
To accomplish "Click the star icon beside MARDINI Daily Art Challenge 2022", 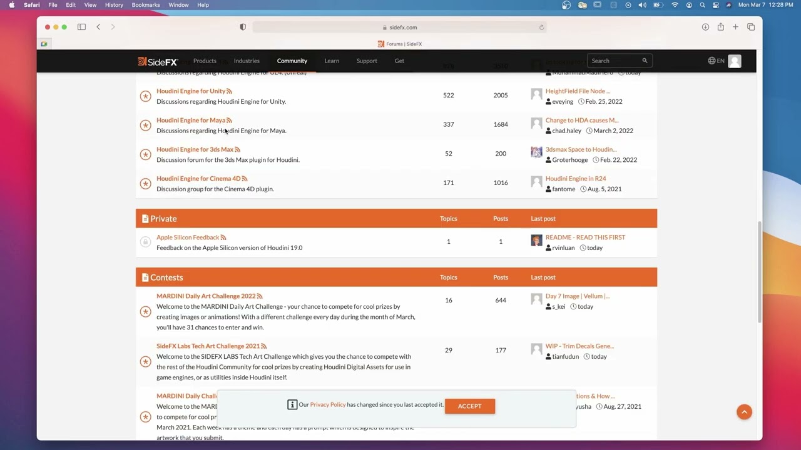I will 145,312.
